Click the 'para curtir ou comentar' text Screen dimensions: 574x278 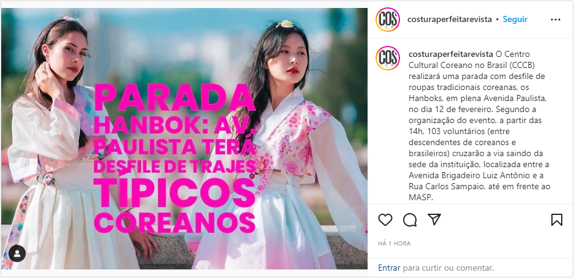point(448,268)
